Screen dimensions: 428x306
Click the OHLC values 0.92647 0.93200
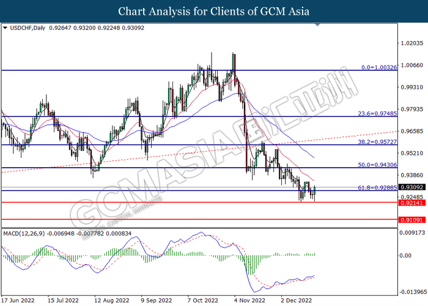[72, 28]
